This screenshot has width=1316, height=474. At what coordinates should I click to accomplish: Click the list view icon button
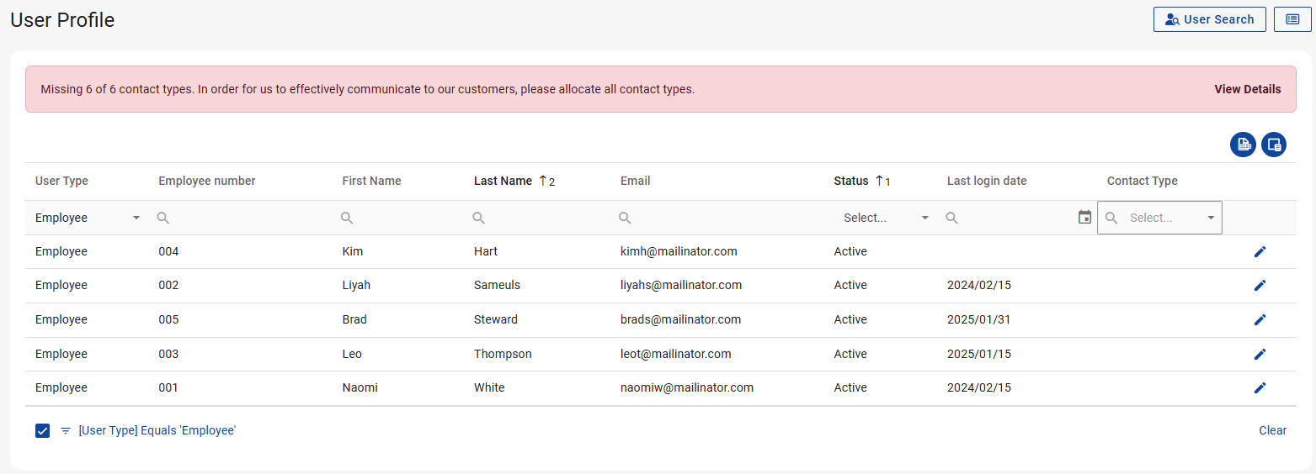1292,19
